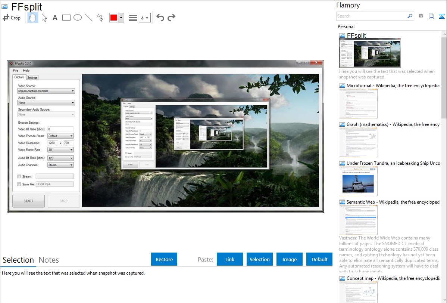Select the text annotation tool (A)
447x303 pixels.
coord(55,18)
